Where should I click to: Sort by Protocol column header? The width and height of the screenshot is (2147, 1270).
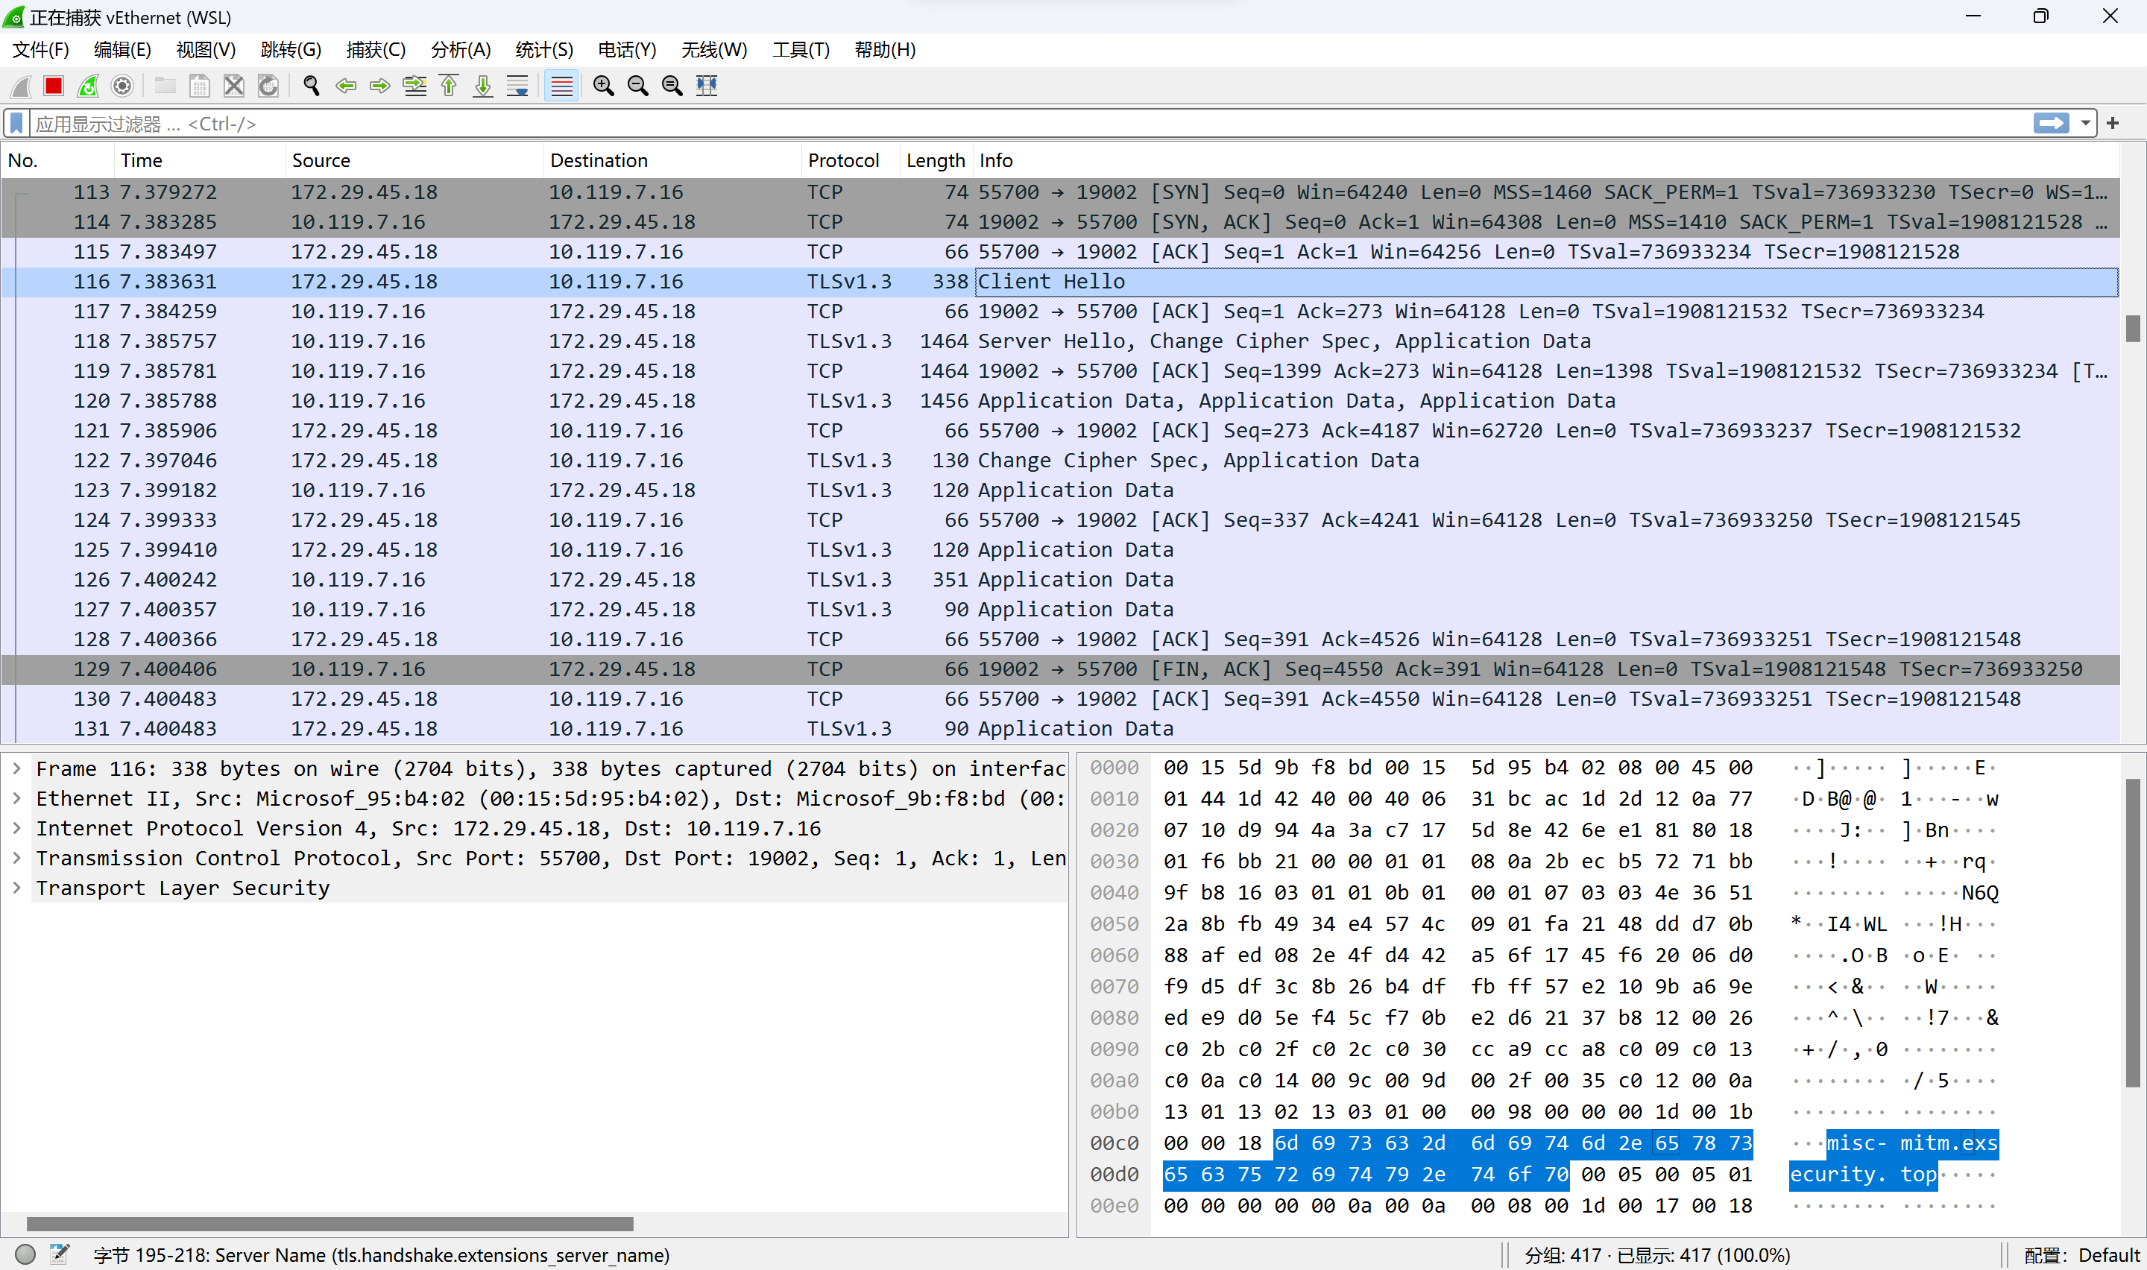[x=851, y=160]
